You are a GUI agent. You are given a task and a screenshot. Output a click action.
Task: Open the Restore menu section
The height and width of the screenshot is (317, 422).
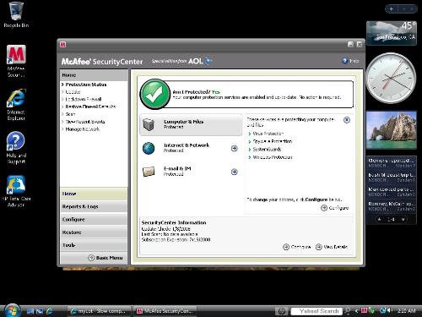(94, 232)
